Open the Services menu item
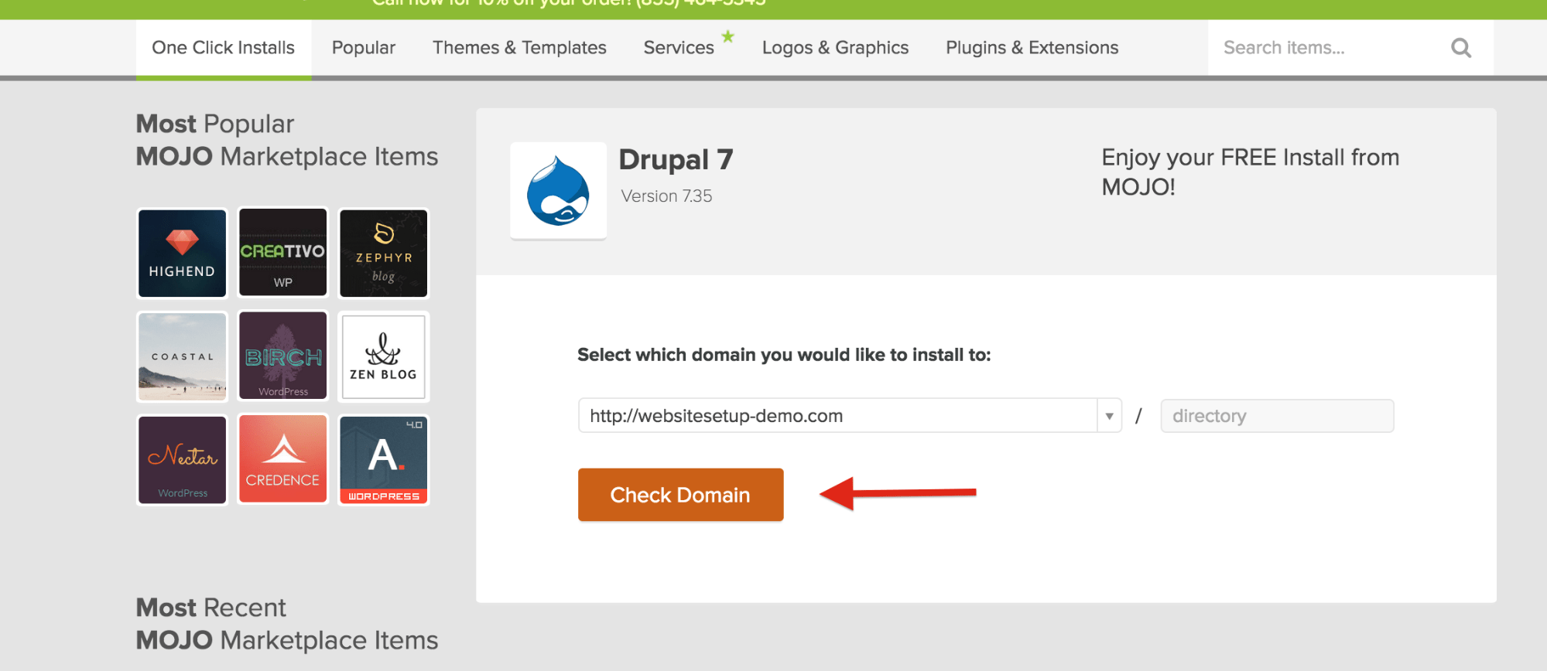The height and width of the screenshot is (671, 1547). [679, 48]
